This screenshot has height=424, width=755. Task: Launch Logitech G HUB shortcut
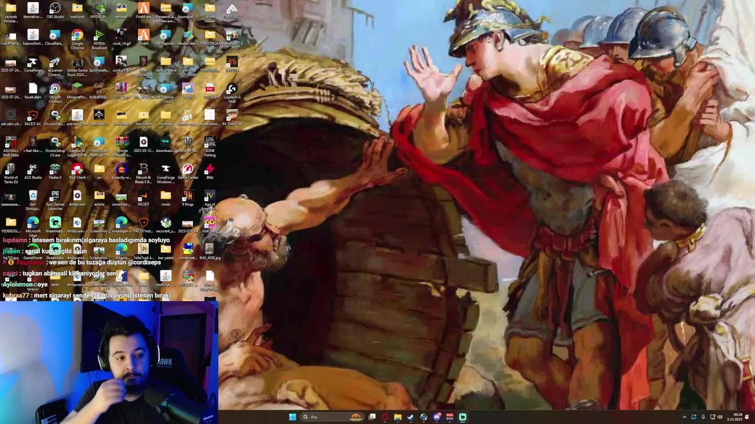tap(232, 92)
